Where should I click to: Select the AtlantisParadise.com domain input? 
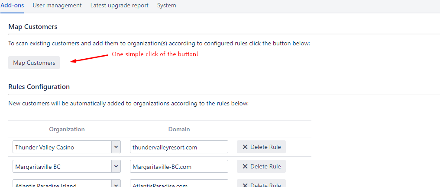pos(178,184)
